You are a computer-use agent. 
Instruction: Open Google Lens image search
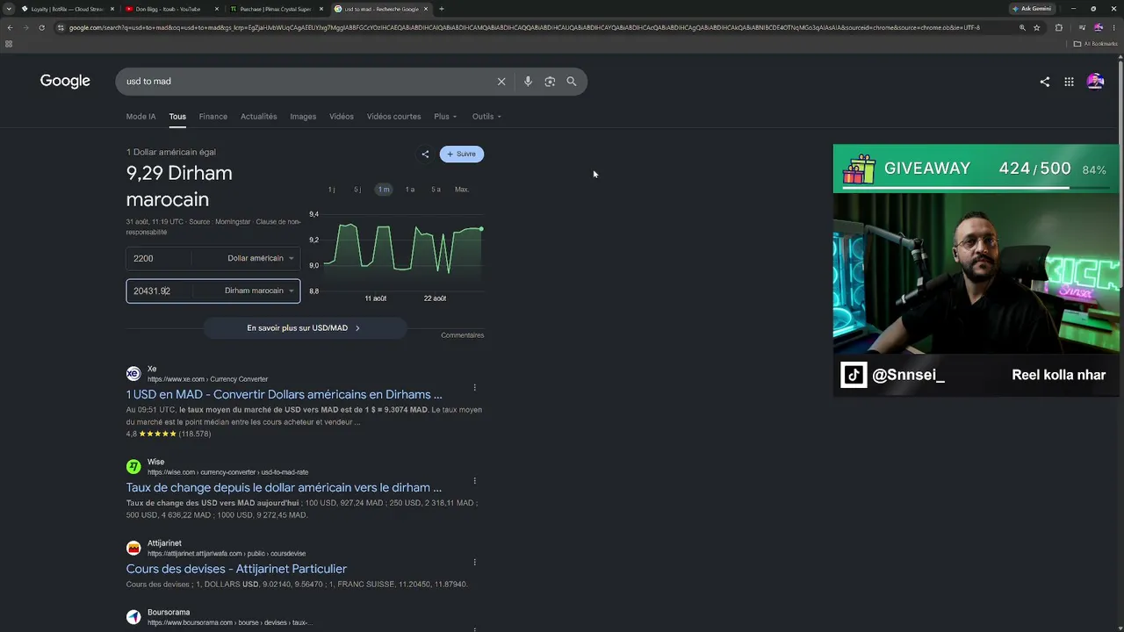tap(550, 82)
